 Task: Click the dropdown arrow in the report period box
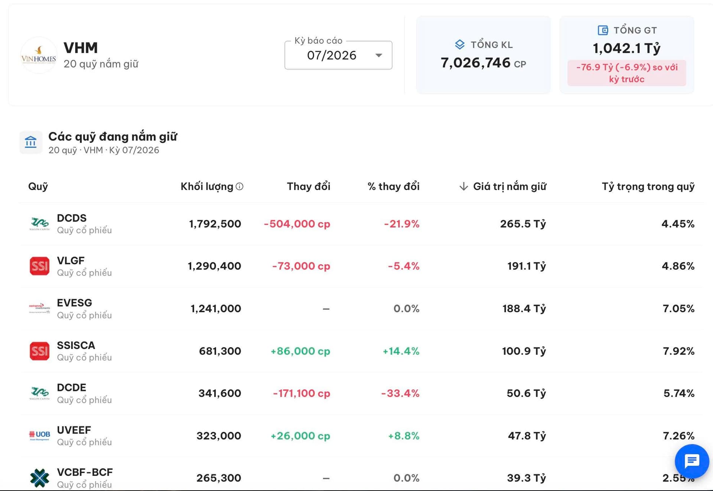[378, 55]
